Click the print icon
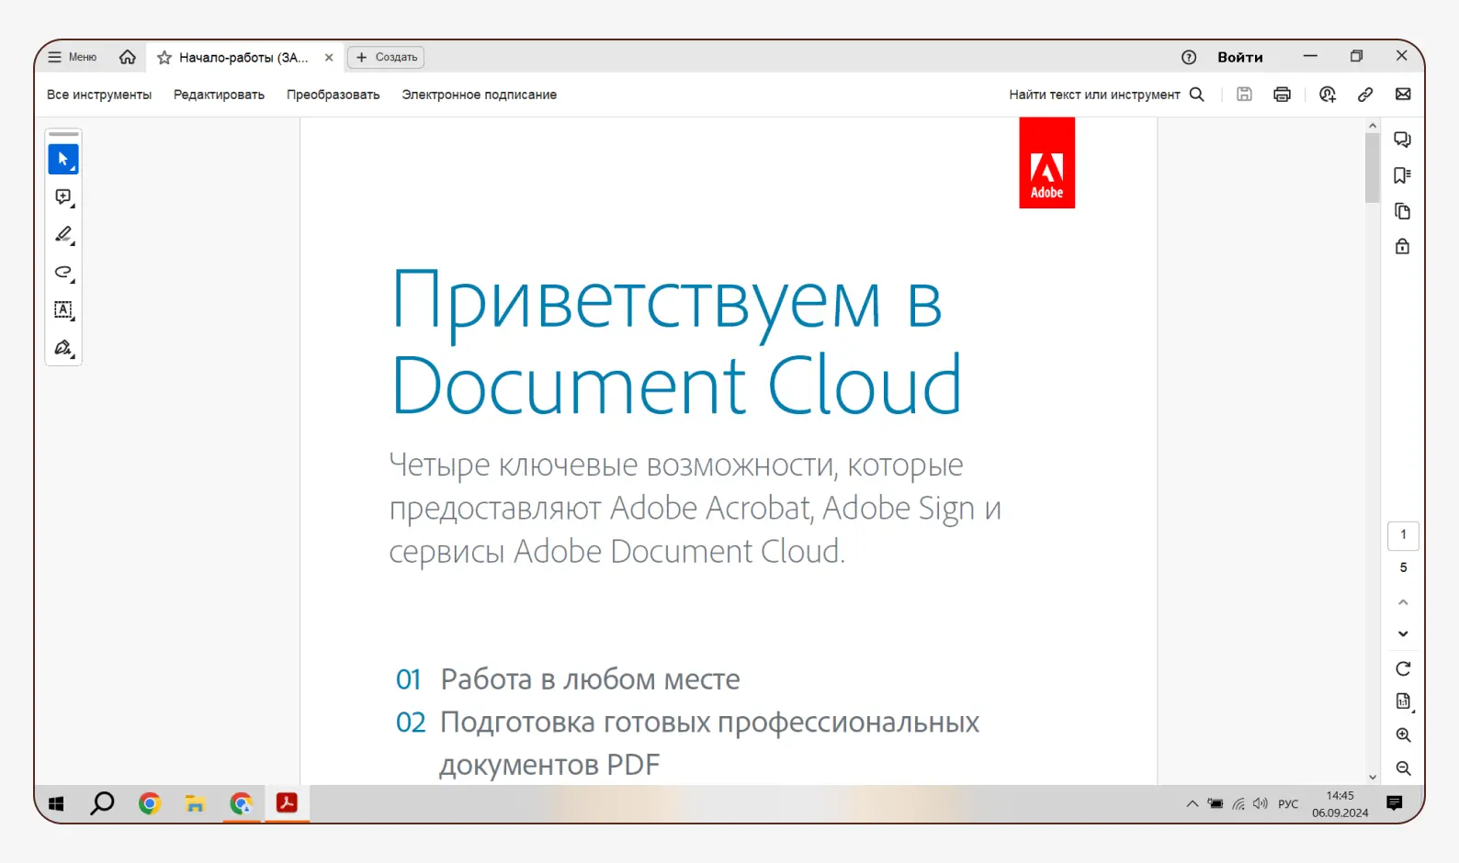Screen dimensions: 1459x863 (x=1283, y=95)
